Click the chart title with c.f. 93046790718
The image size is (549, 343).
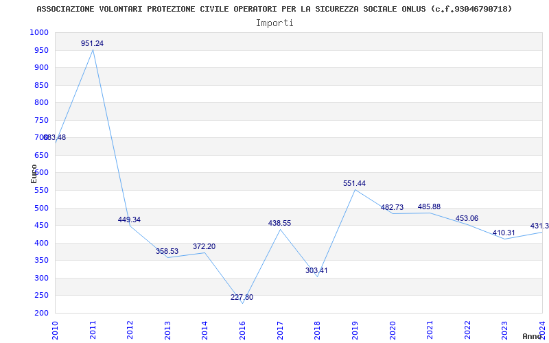(274, 9)
